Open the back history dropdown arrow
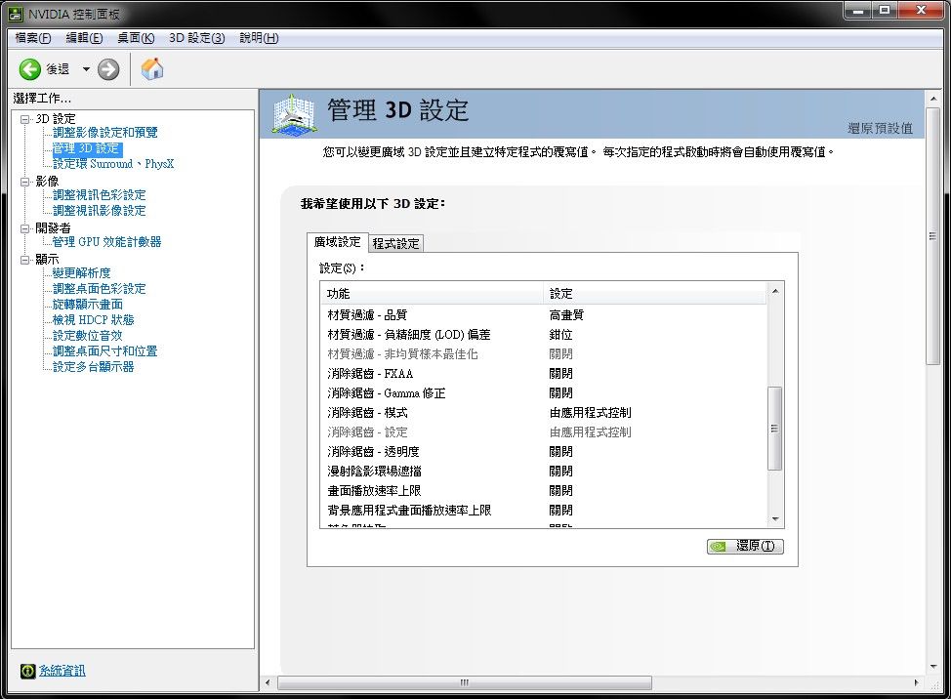Image resolution: width=951 pixels, height=699 pixels. 86,68
